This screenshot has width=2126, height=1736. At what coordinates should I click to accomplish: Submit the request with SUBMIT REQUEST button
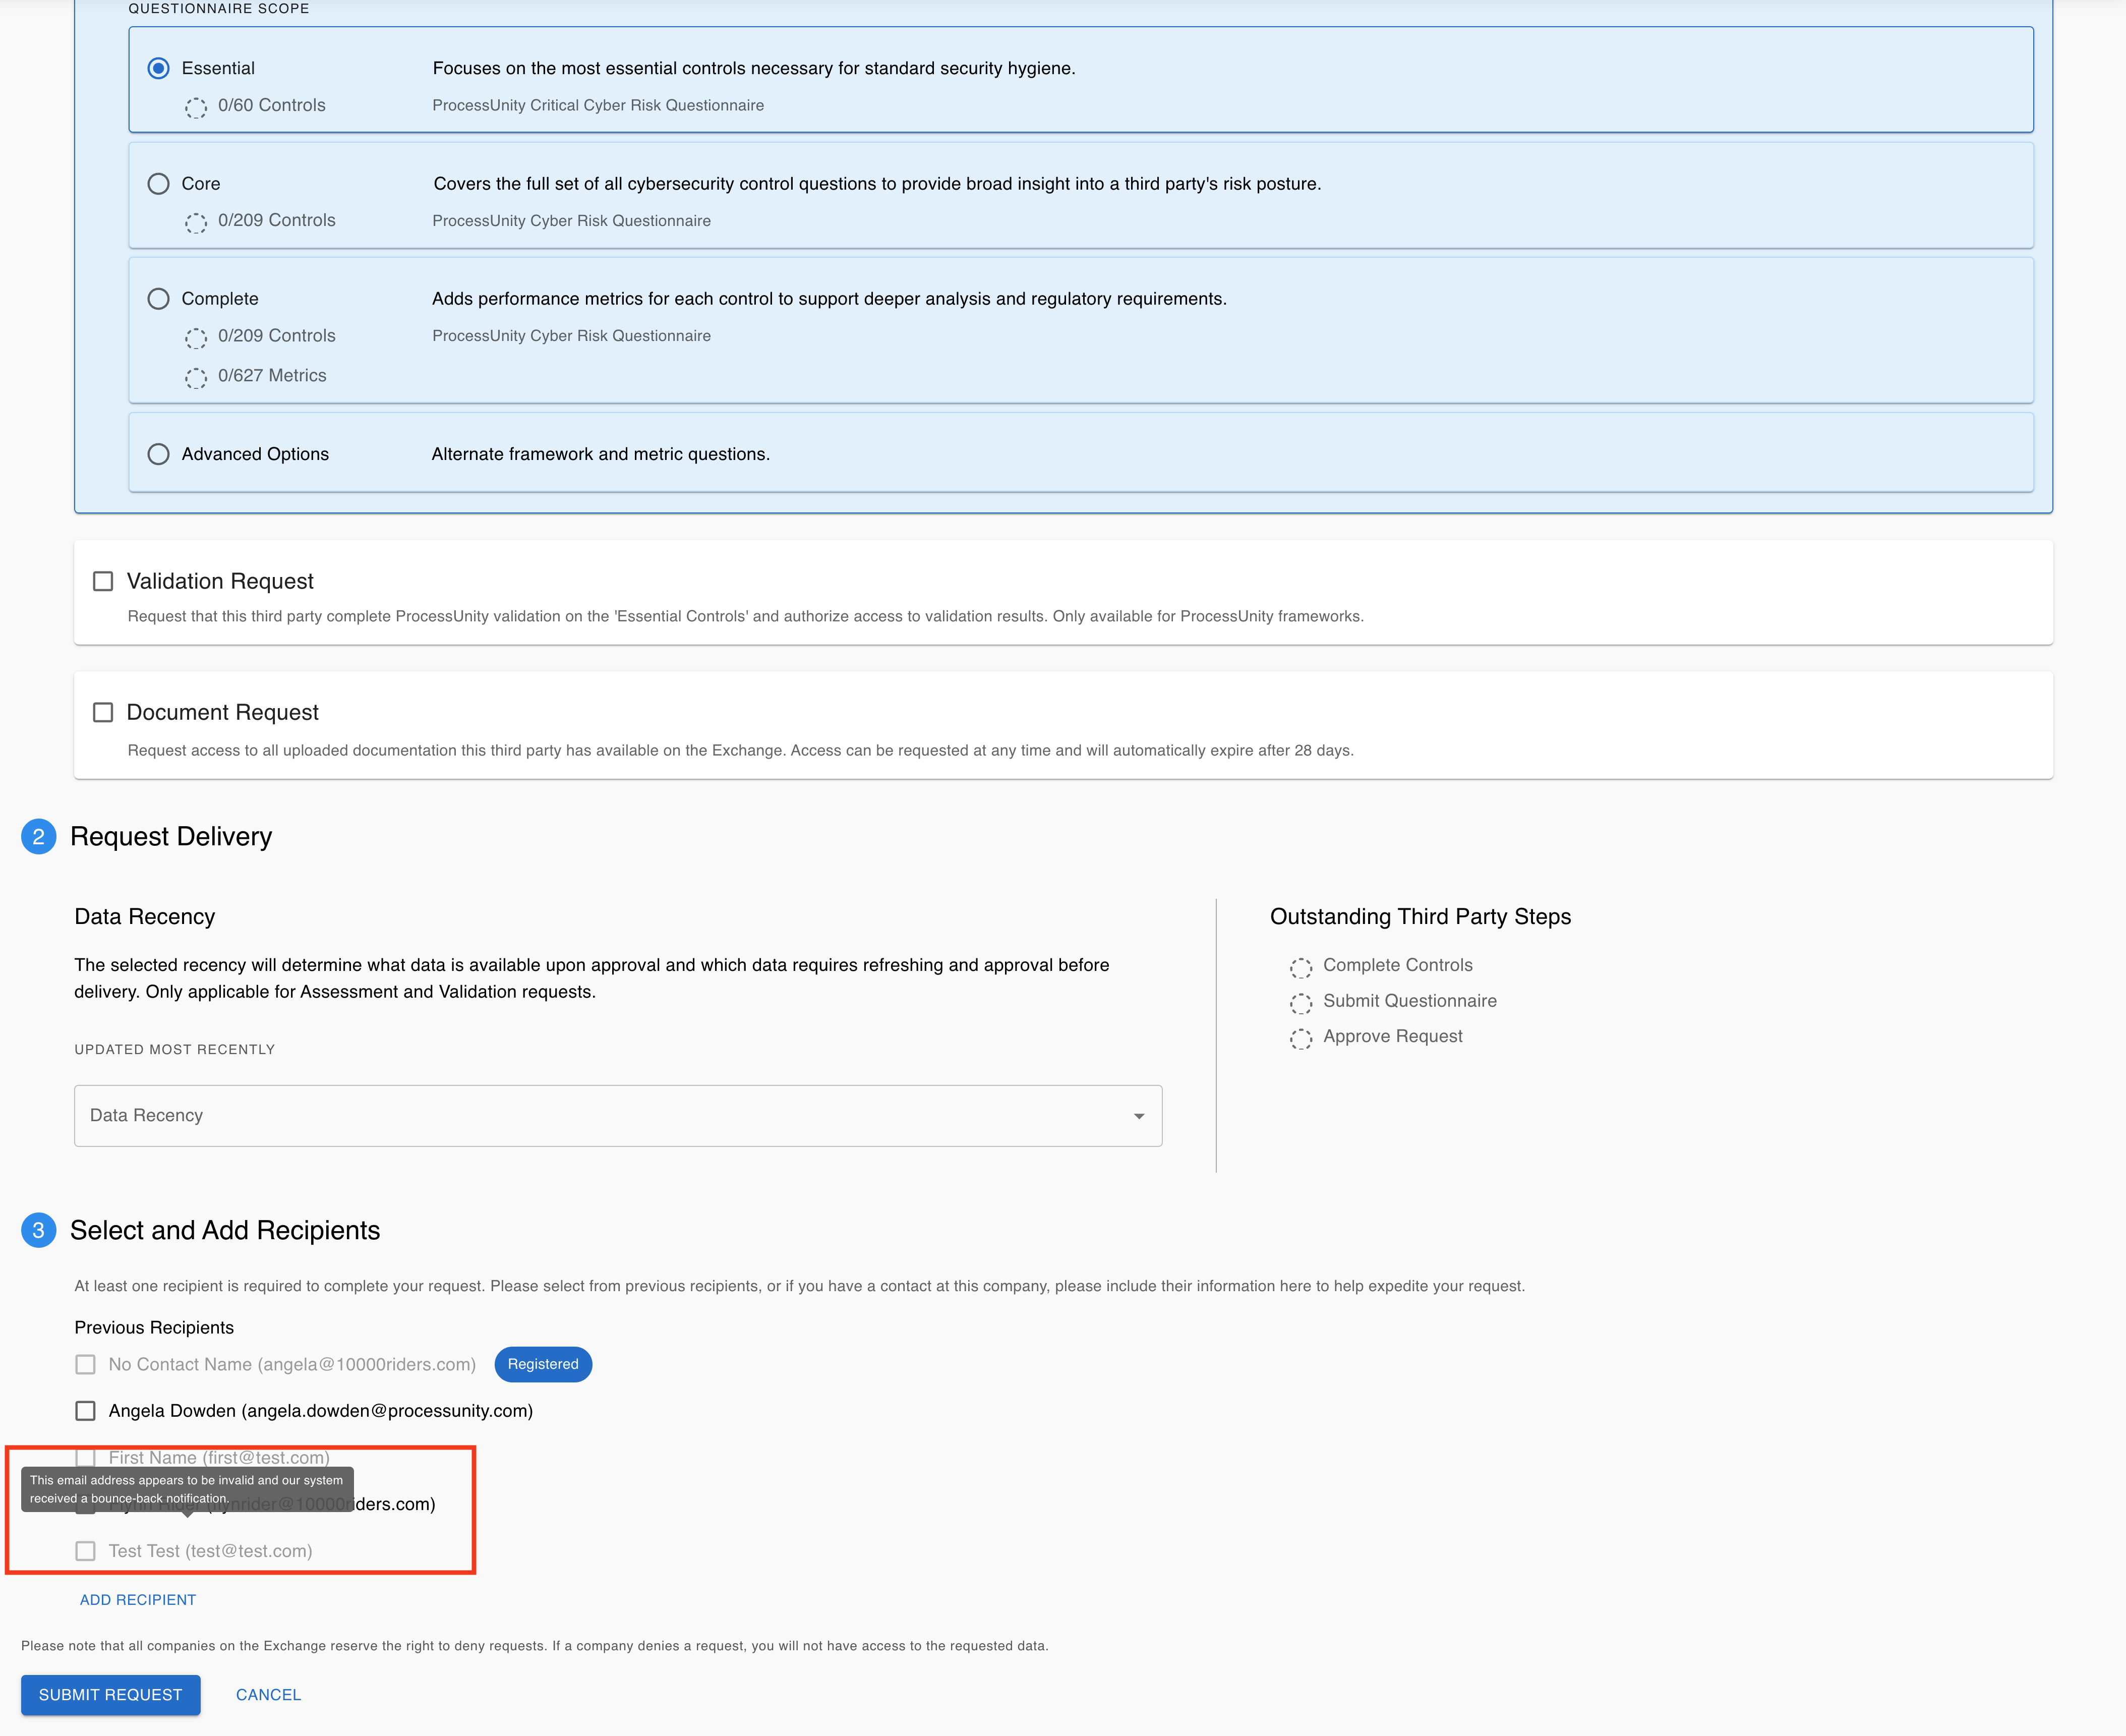coord(110,1695)
